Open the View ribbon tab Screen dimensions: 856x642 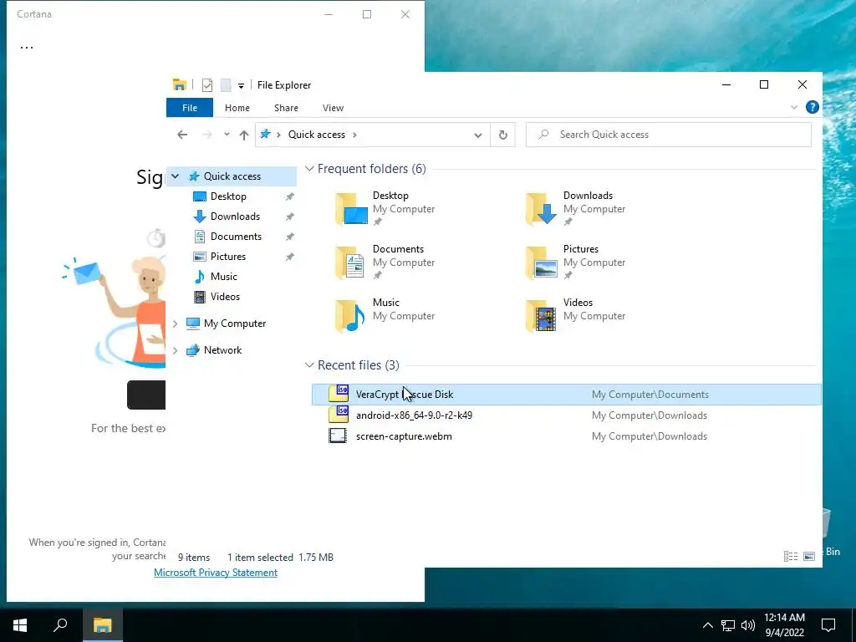click(333, 108)
